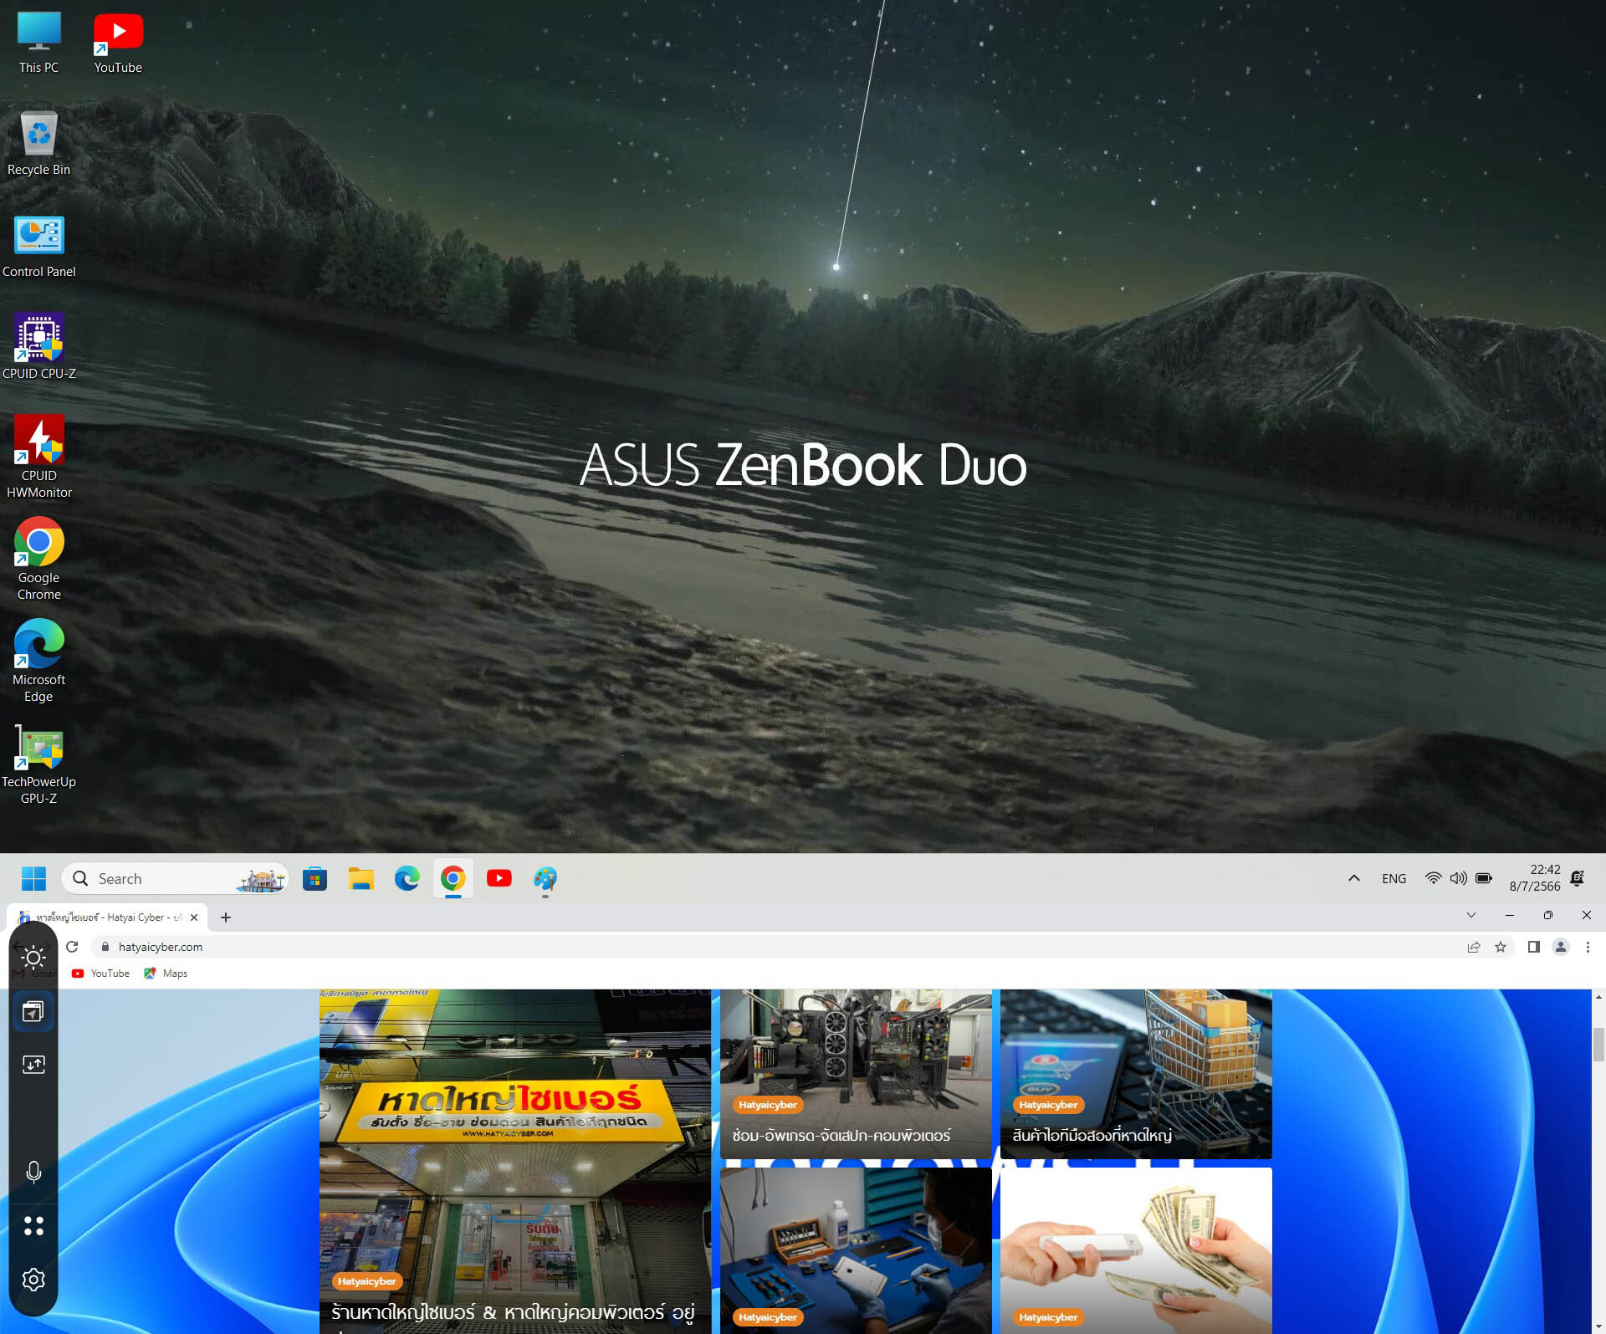1606x1334 pixels.
Task: Open Edge from the taskbar
Action: point(407,878)
